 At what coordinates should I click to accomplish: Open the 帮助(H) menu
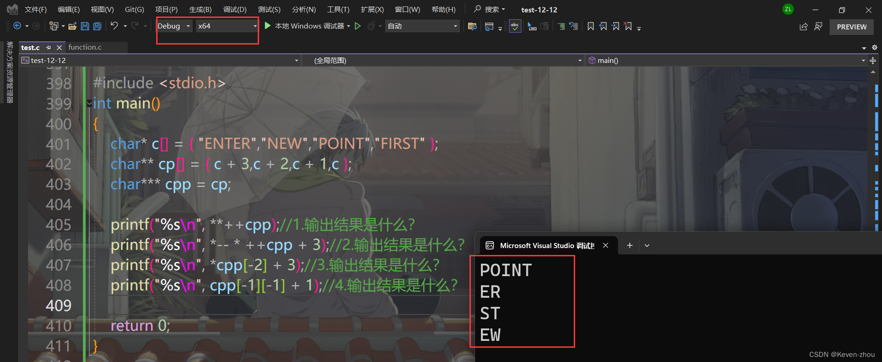tap(444, 10)
